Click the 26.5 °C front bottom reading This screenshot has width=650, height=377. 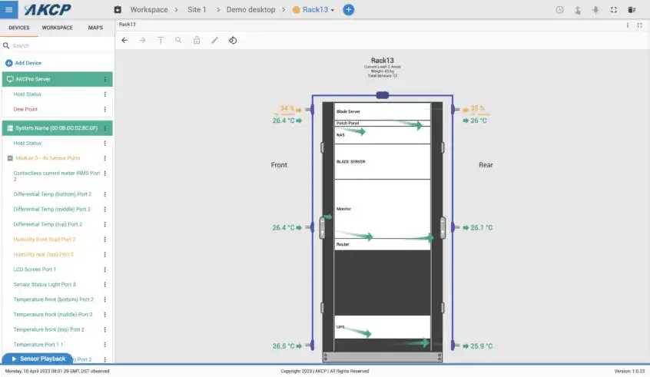pyautogui.click(x=284, y=346)
